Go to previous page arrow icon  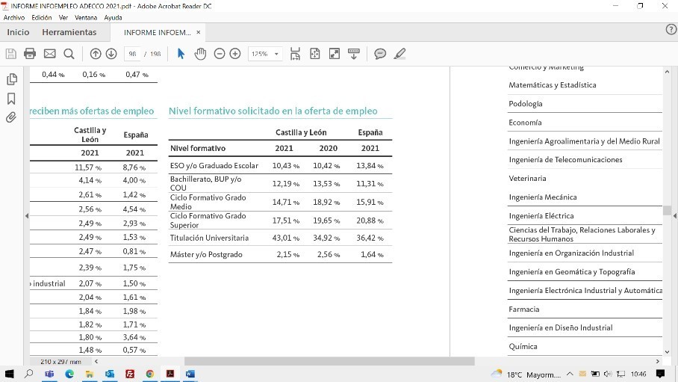click(96, 54)
